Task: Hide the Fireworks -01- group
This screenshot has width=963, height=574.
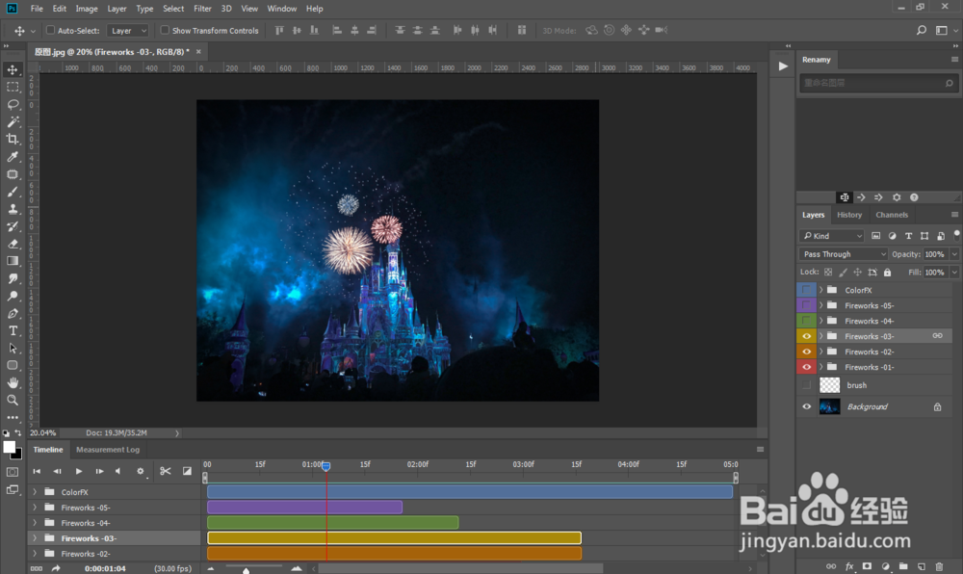Action: click(806, 367)
